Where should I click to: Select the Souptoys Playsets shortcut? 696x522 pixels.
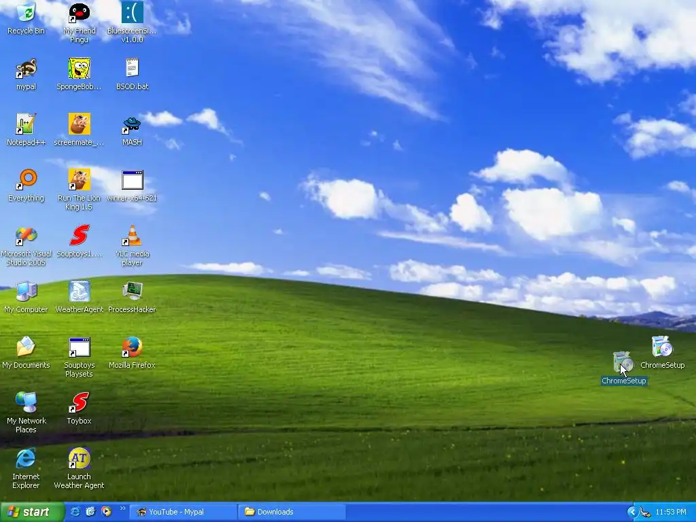79,358
